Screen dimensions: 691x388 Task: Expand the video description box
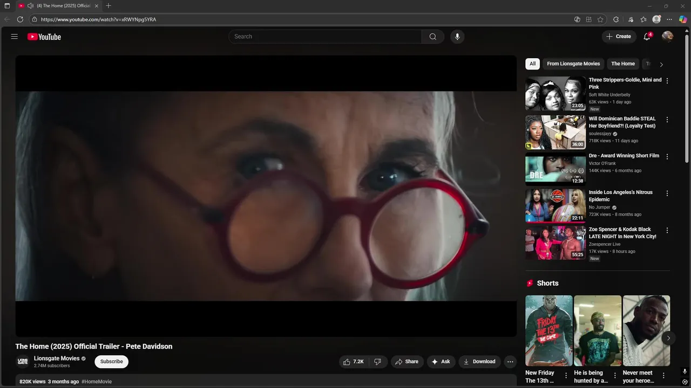(266, 381)
